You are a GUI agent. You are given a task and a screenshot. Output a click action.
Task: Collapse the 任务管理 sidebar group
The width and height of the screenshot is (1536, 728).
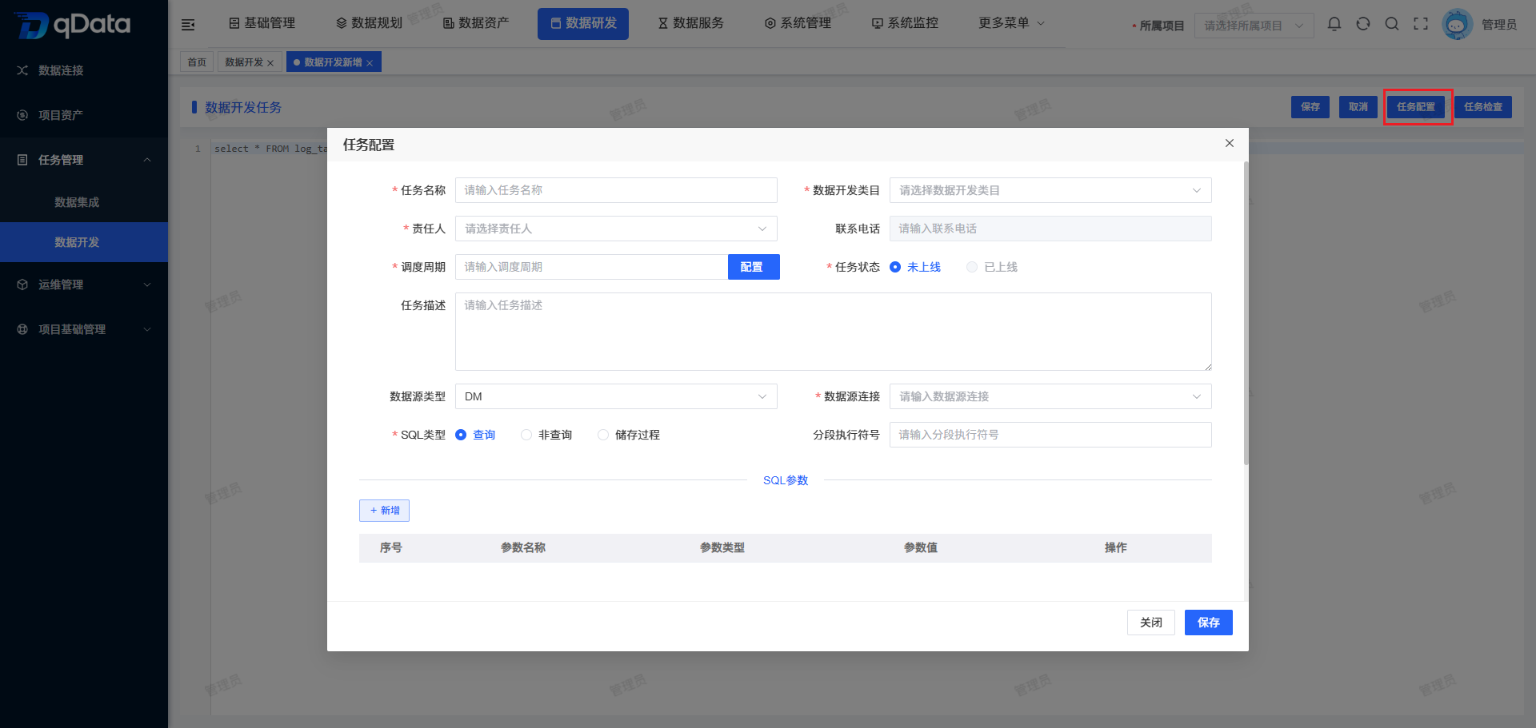(x=147, y=160)
